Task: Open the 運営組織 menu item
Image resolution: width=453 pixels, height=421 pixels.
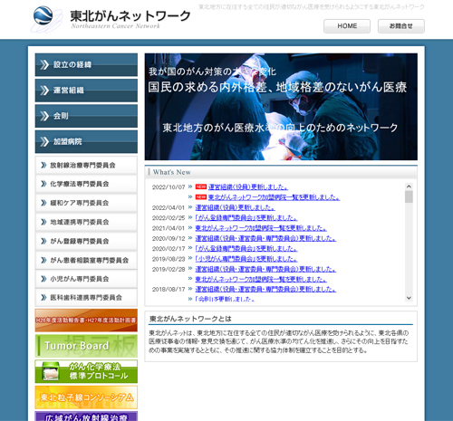Action: pos(86,91)
